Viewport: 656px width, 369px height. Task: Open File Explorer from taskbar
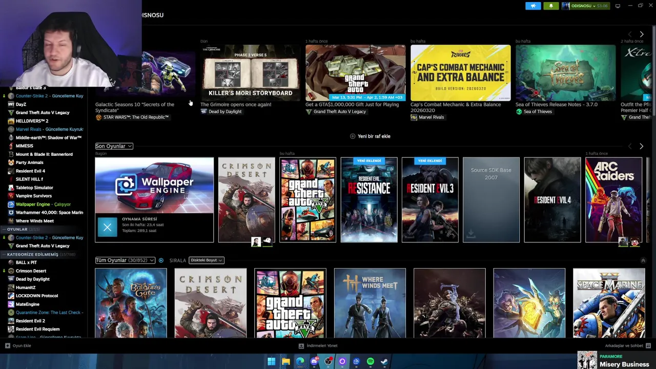coord(286,361)
